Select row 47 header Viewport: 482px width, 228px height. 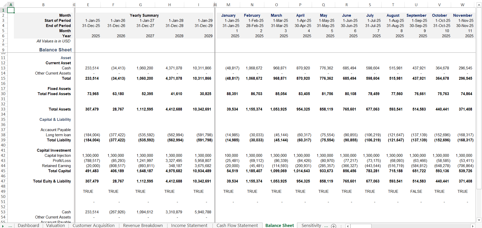[x=3, y=181]
